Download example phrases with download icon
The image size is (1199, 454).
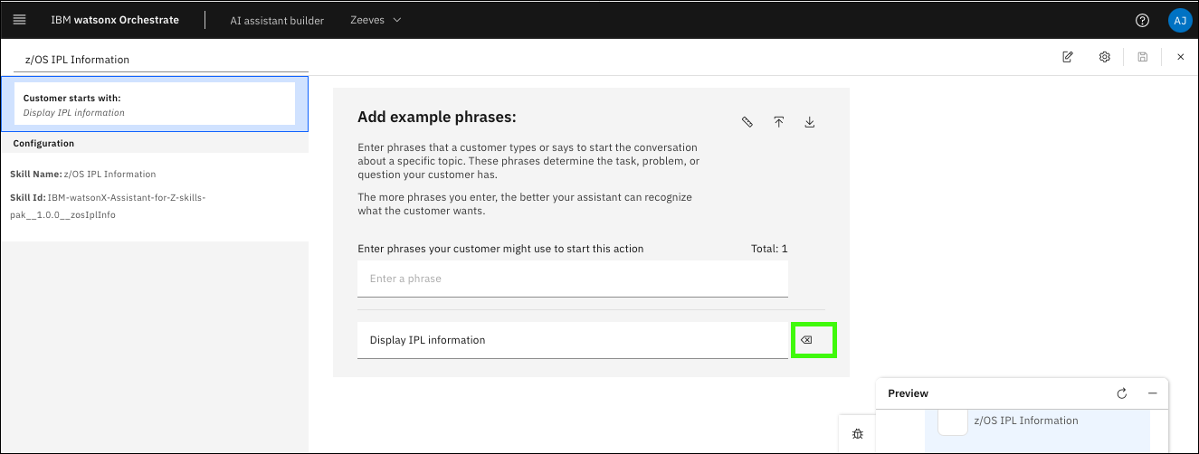(810, 122)
